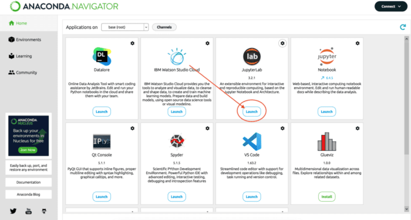Click the Twitter icon in sidebar
The image size is (411, 220).
(13, 211)
